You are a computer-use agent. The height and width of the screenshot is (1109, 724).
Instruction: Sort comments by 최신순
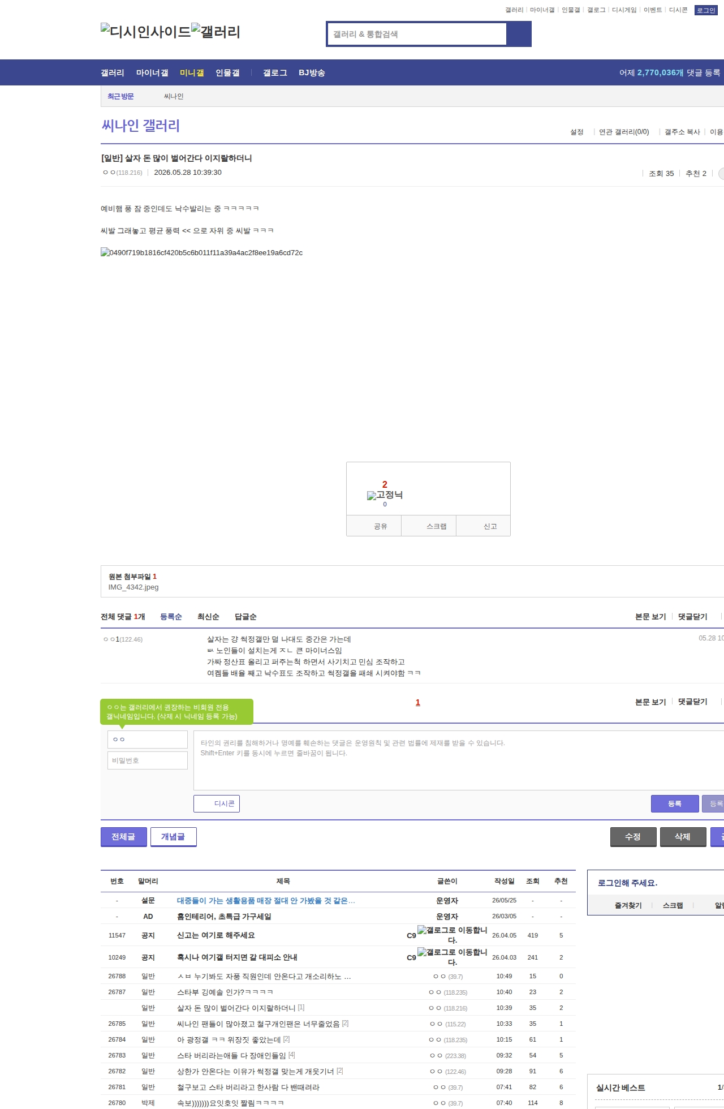tap(208, 617)
